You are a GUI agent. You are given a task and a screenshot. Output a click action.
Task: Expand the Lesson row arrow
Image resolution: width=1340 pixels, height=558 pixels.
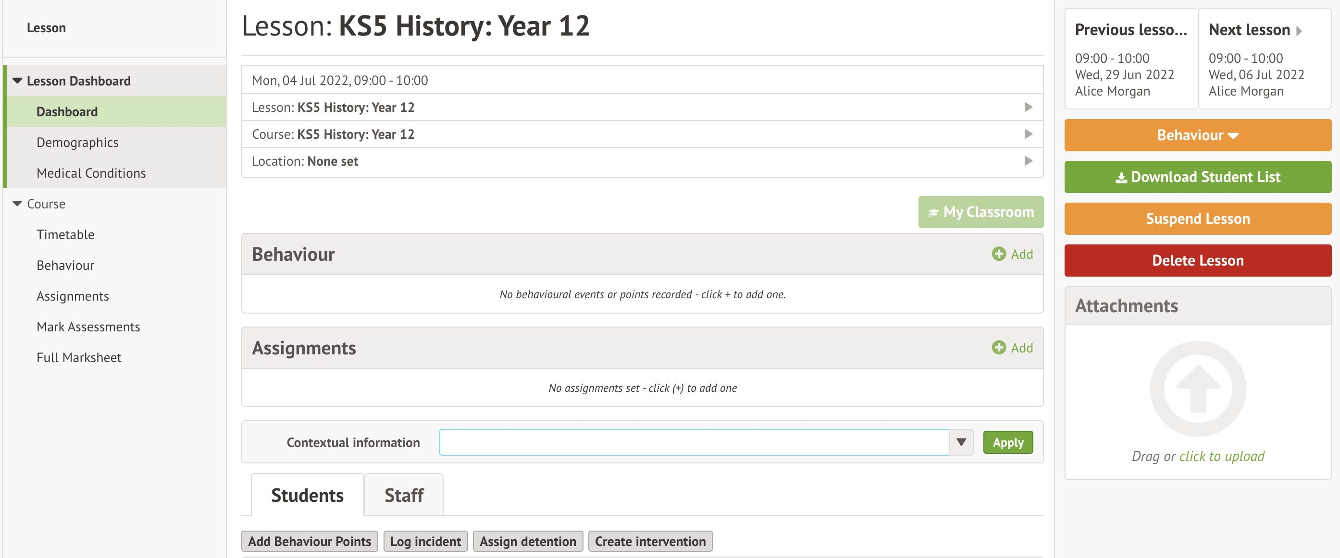[1028, 108]
